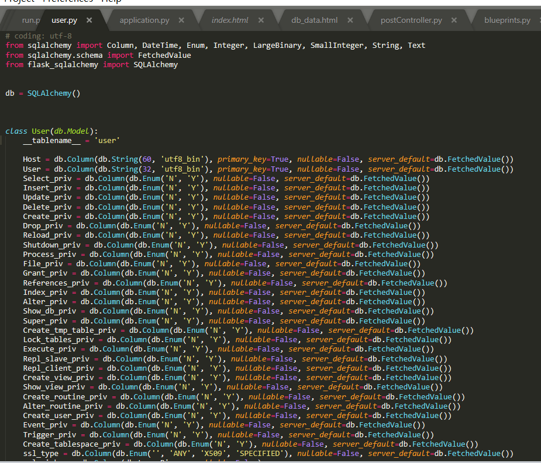Click the 'Show_view_priv' variable name

54,387
